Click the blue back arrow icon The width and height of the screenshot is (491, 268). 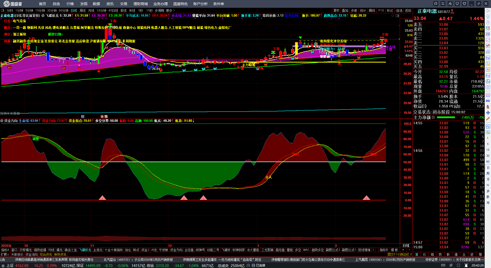[488, 11]
